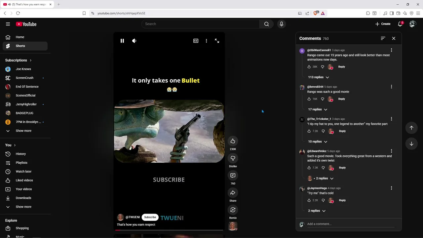The height and width of the screenshot is (238, 423).
Task: Expand 2 replies under JaymenHugo comment
Action: 317,211
